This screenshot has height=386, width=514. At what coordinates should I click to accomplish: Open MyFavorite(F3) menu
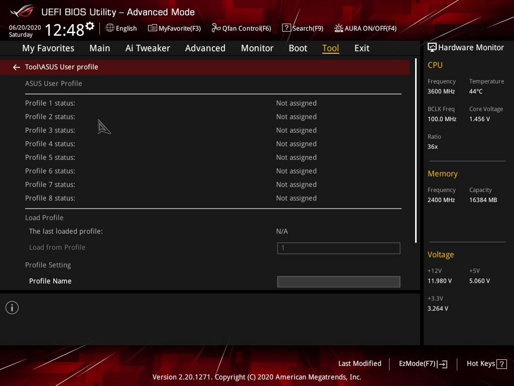pos(180,28)
